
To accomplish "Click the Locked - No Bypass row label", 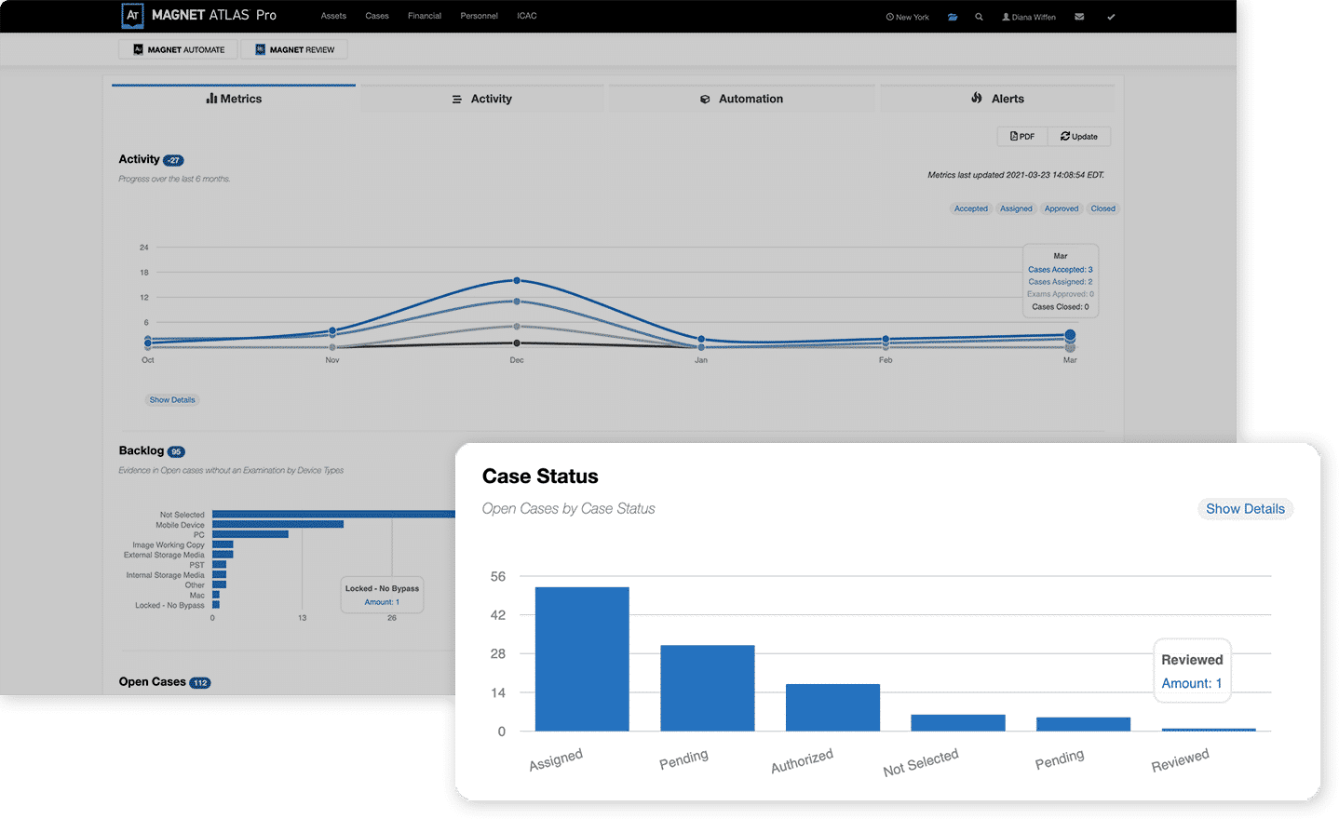I will [169, 606].
